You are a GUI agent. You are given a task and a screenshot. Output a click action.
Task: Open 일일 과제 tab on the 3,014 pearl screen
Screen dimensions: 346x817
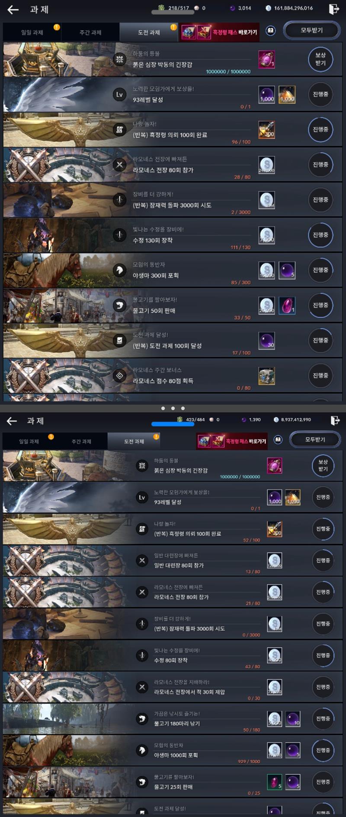click(32, 33)
